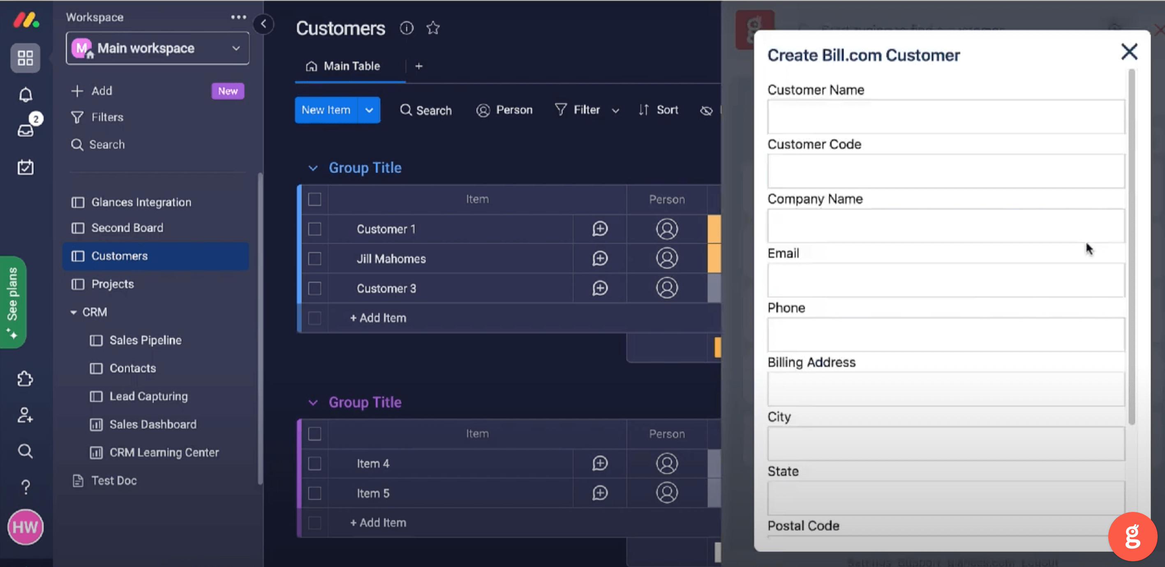The image size is (1165, 567).
Task: Open the Workspaces grid icon
Action: pos(25,58)
